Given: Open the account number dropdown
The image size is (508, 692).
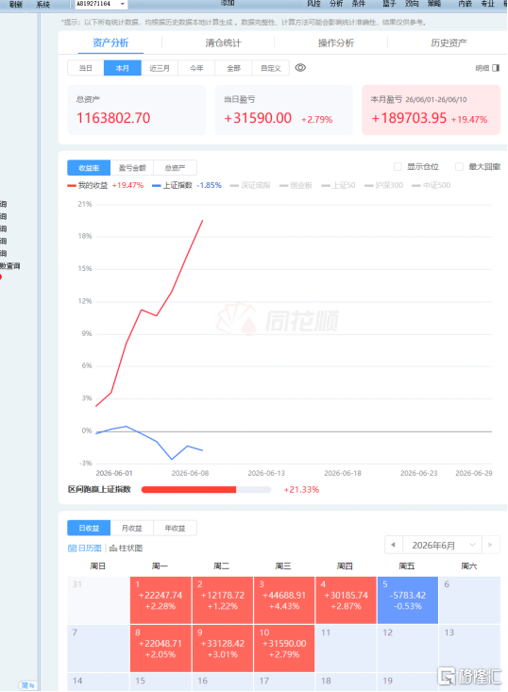Looking at the screenshot, I should [122, 4].
